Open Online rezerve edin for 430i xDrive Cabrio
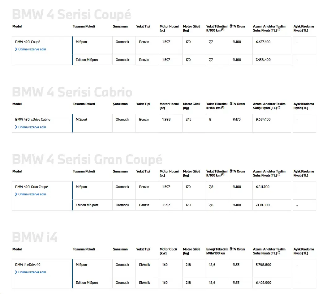The width and height of the screenshot is (327, 294). point(32,127)
